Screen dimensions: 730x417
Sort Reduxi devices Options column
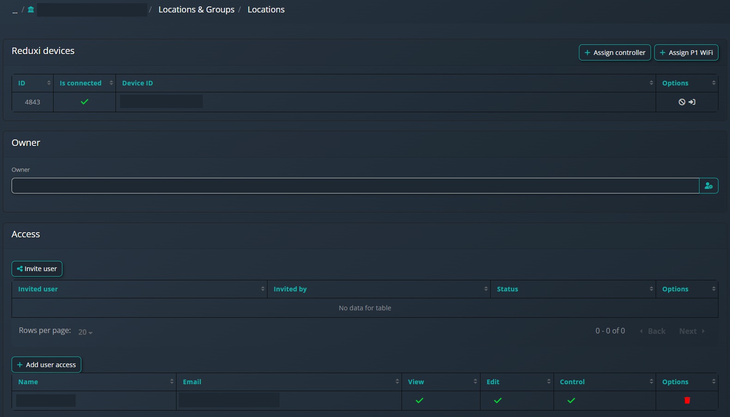[687, 83]
